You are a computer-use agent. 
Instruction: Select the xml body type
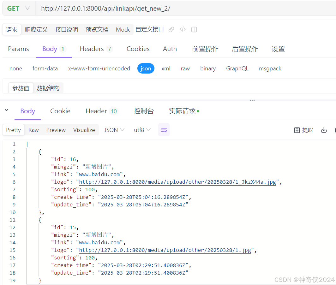pyautogui.click(x=166, y=68)
